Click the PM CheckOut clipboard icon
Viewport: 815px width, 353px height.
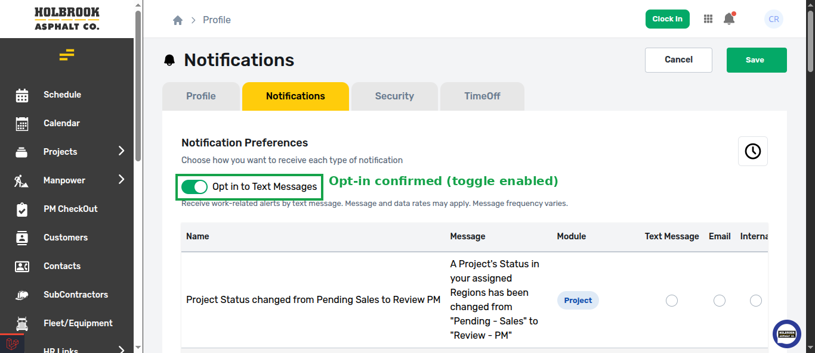click(22, 209)
